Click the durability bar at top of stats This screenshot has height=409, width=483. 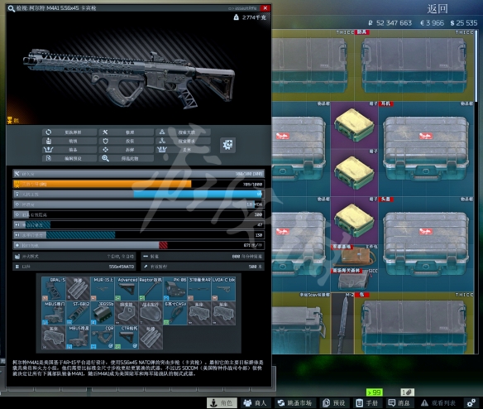coord(138,174)
